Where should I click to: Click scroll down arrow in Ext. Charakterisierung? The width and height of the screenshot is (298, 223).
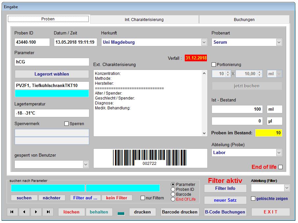coord(204,133)
